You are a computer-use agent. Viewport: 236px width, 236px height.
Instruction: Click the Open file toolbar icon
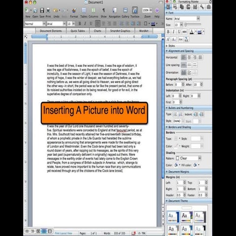coord(35,10)
